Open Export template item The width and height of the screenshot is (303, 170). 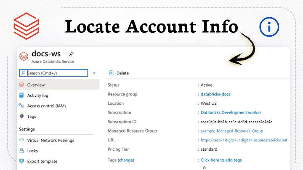(x=43, y=161)
